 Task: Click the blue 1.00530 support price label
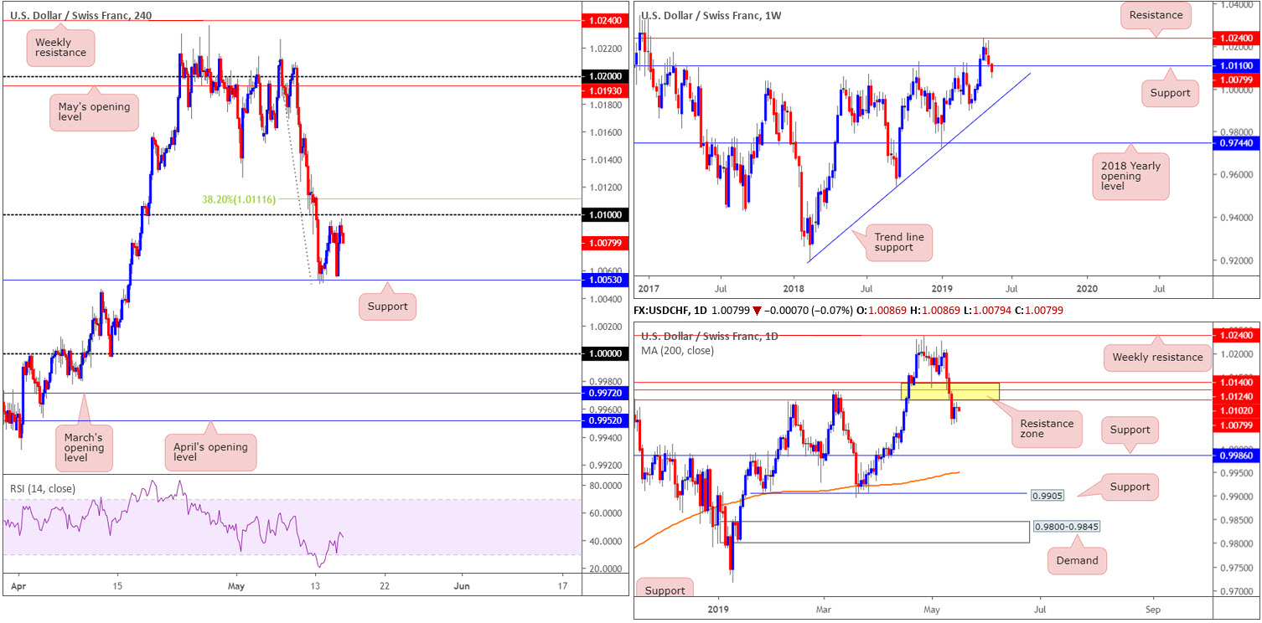click(603, 281)
